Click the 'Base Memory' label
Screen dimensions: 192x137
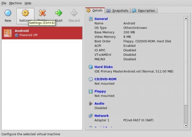click(104, 32)
